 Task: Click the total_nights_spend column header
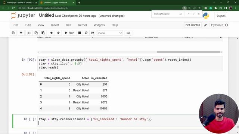pos(57,78)
